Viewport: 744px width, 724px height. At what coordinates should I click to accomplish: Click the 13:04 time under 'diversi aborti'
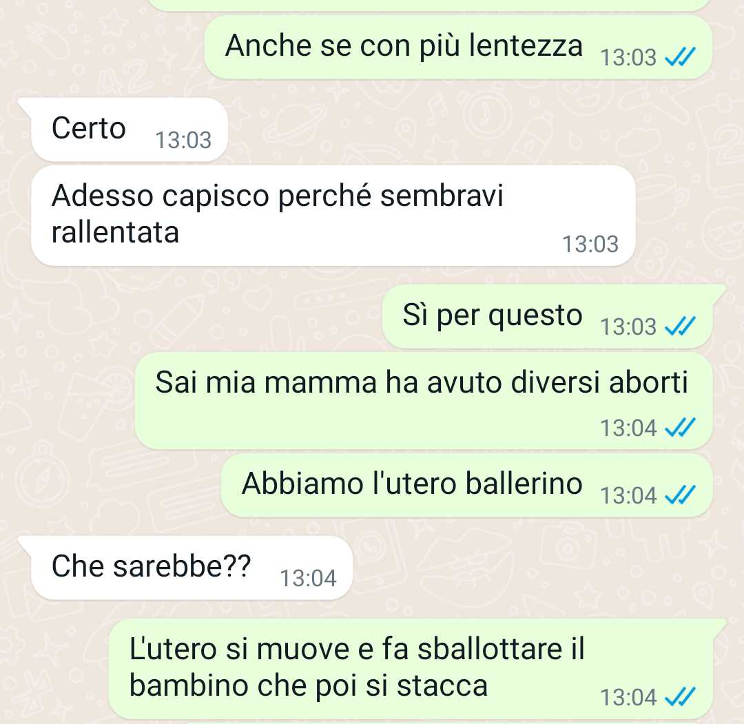pyautogui.click(x=628, y=428)
